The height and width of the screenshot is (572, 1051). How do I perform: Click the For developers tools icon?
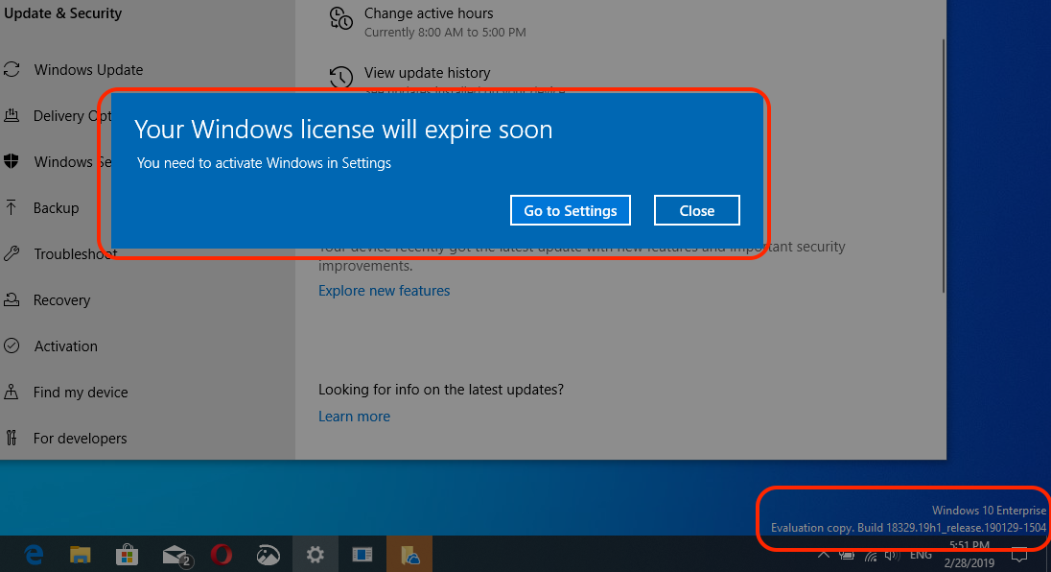point(12,438)
